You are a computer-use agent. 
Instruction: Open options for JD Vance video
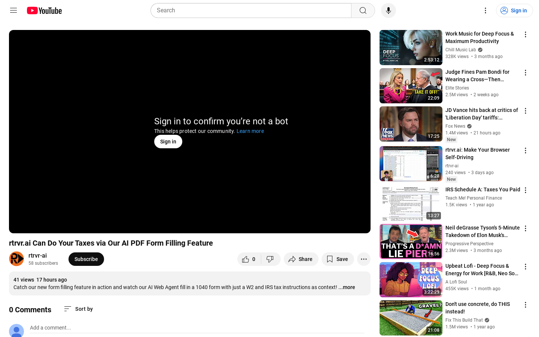526,111
